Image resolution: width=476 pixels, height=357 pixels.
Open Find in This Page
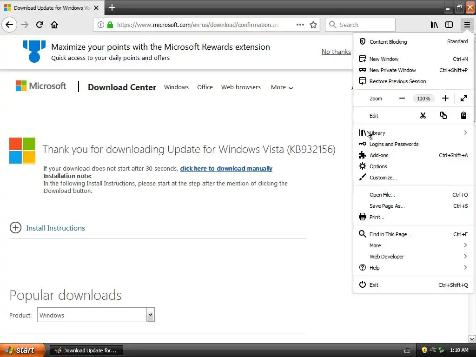pyautogui.click(x=413, y=234)
